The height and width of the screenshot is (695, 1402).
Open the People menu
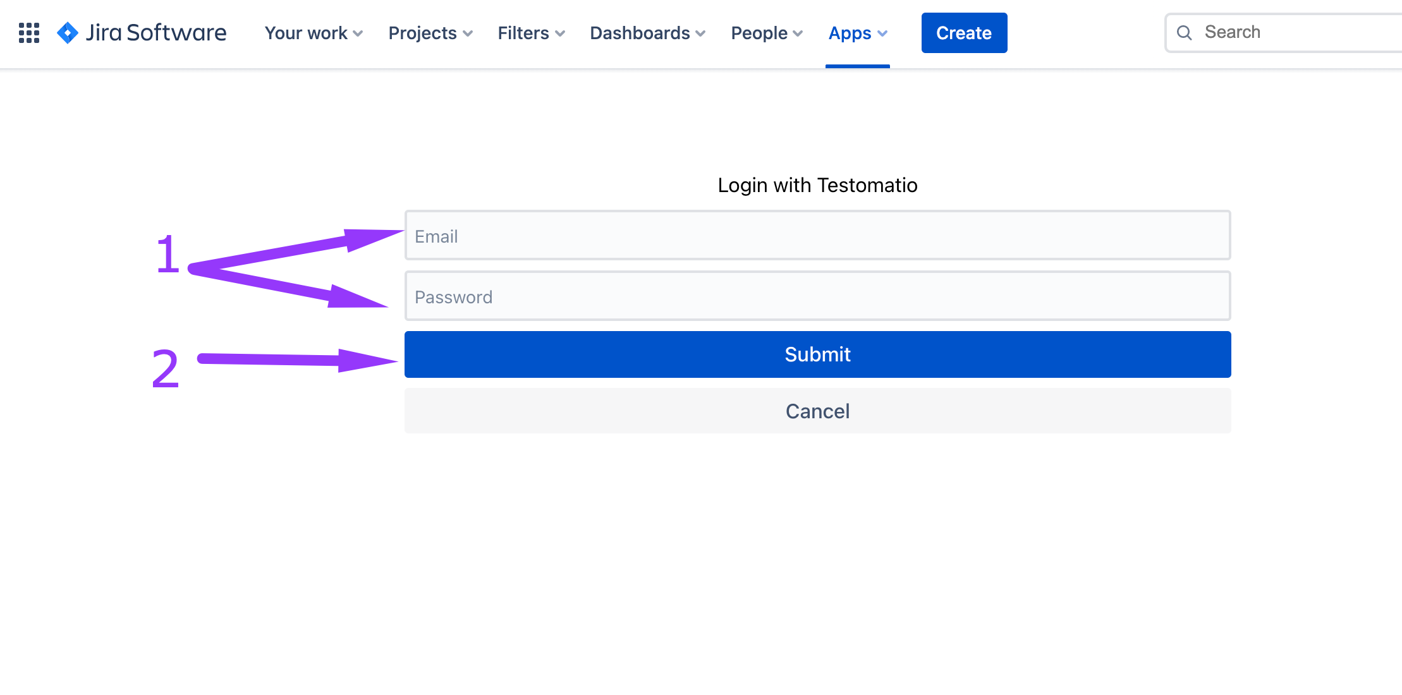click(x=759, y=33)
